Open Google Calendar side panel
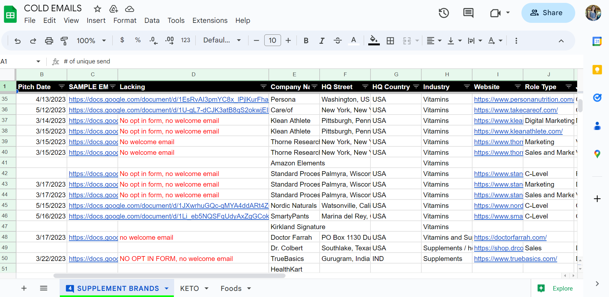 (x=597, y=41)
